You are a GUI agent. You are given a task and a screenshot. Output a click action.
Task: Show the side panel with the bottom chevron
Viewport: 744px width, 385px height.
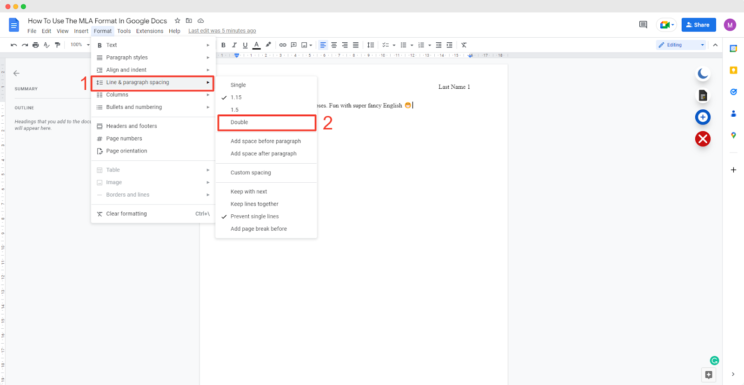[x=733, y=374]
